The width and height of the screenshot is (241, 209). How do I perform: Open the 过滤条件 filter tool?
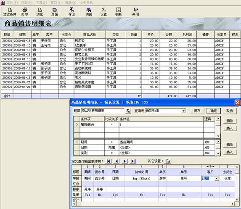pos(10,12)
